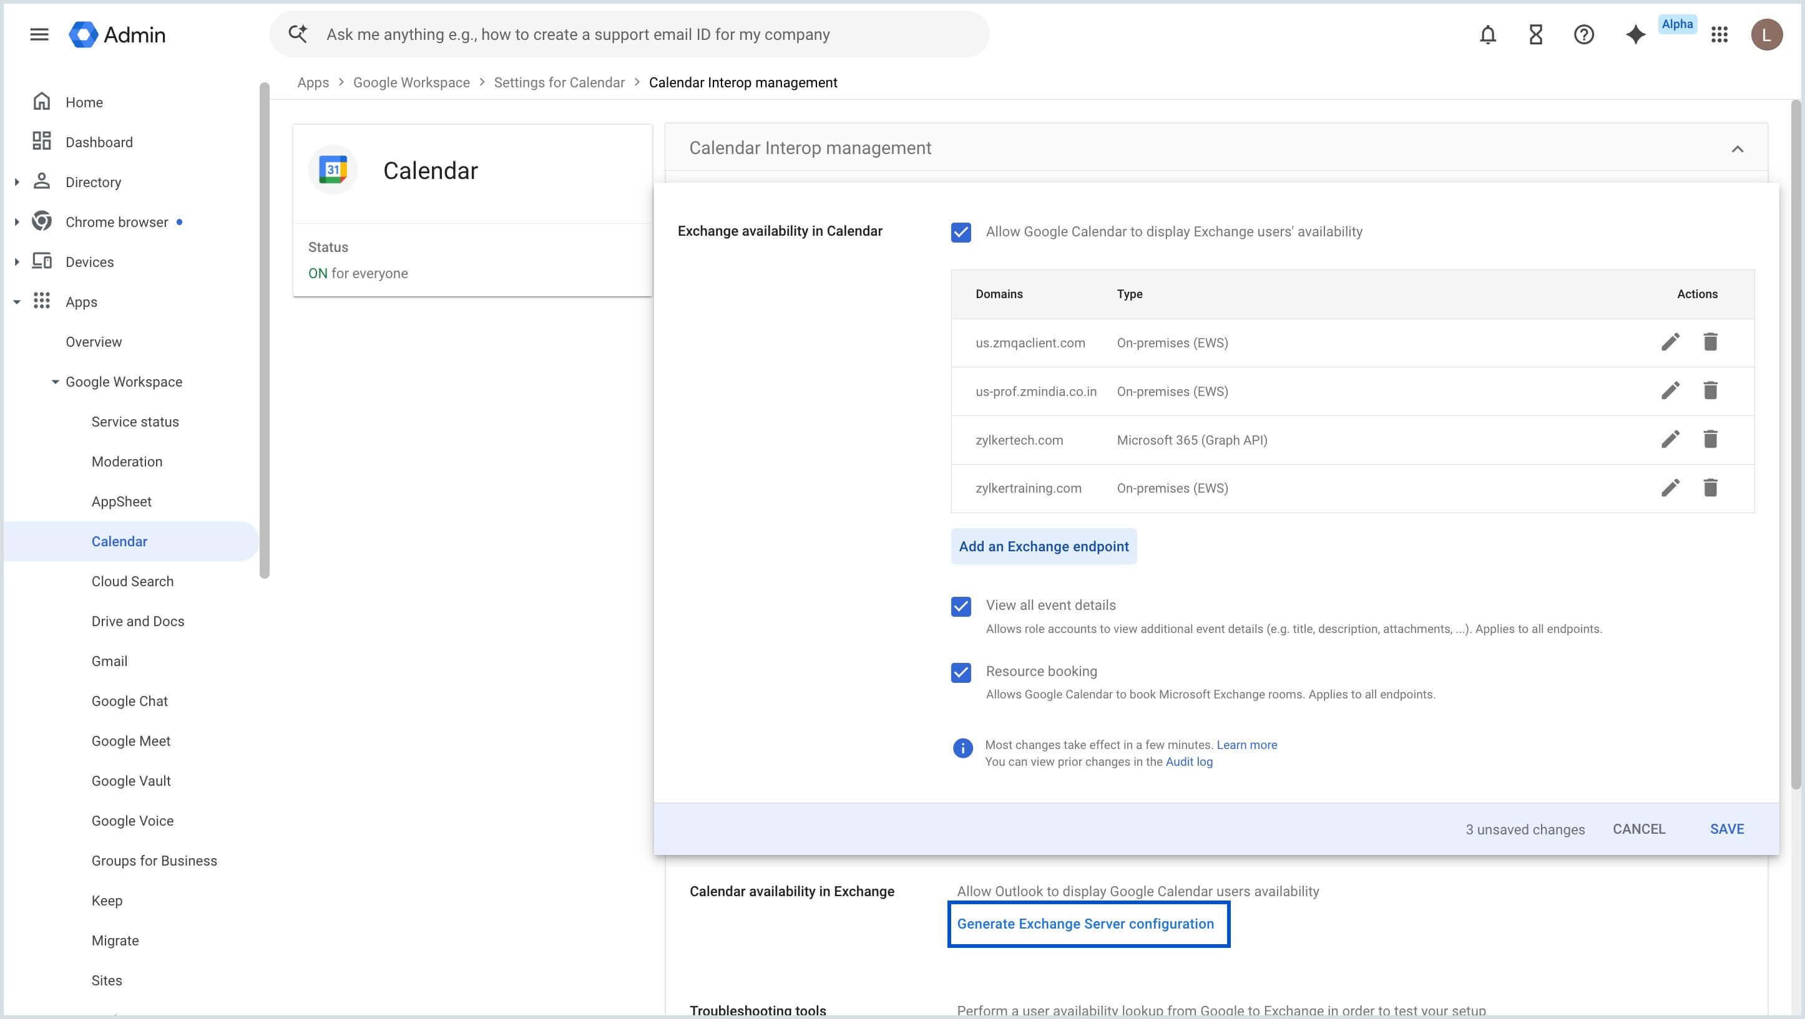Viewport: 1805px width, 1019px height.
Task: Save the unsaved changes
Action: 1726,829
